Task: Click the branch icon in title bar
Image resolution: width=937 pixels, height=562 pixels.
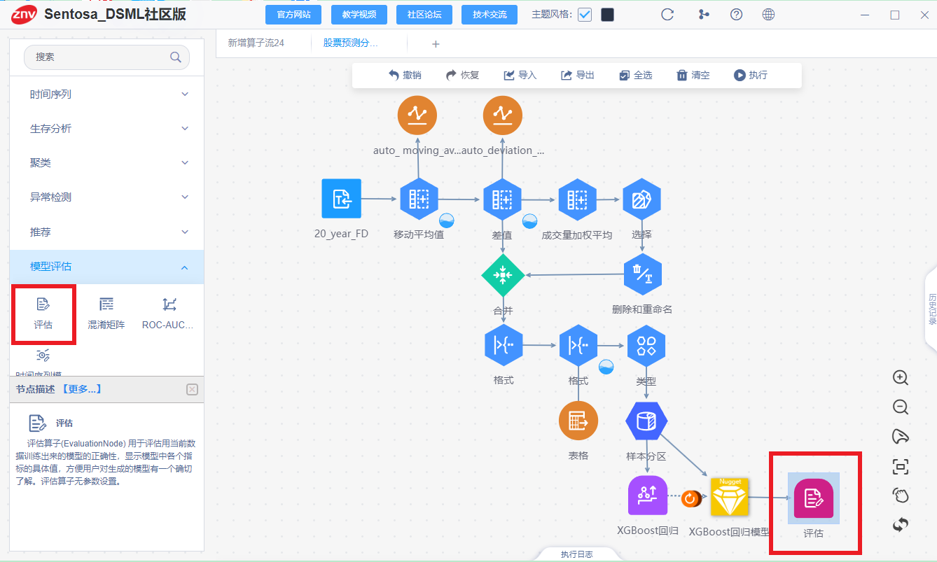Action: tap(704, 15)
